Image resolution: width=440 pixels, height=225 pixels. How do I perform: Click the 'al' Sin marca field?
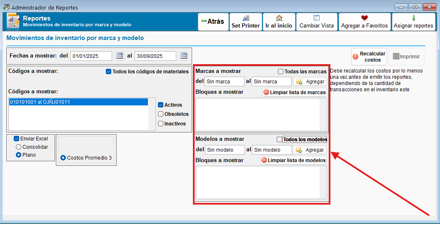coord(272,82)
